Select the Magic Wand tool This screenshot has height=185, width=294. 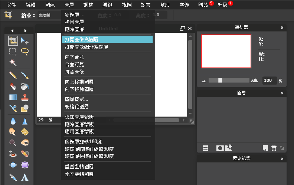click(x=13, y=63)
